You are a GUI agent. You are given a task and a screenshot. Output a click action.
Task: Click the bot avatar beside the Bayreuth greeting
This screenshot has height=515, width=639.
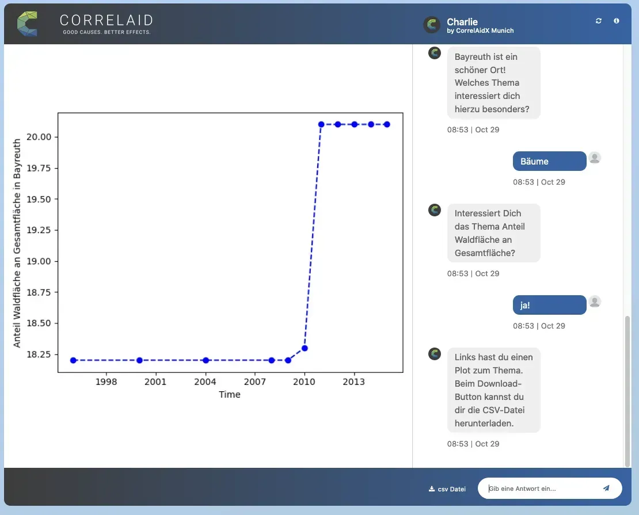[x=433, y=53]
